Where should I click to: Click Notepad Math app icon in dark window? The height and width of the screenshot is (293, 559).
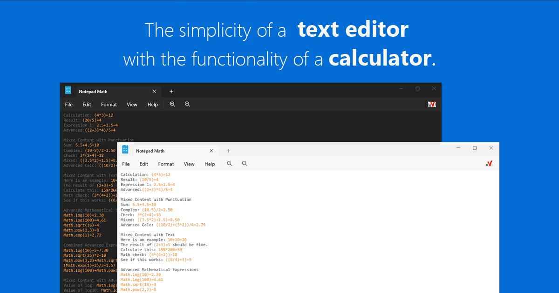[68, 90]
